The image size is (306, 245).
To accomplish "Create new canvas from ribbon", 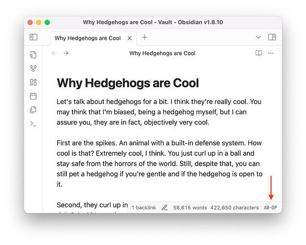I will [33, 82].
